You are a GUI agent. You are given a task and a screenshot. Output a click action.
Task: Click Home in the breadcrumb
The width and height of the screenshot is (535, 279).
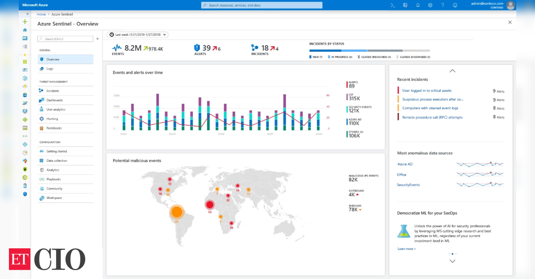click(41, 14)
